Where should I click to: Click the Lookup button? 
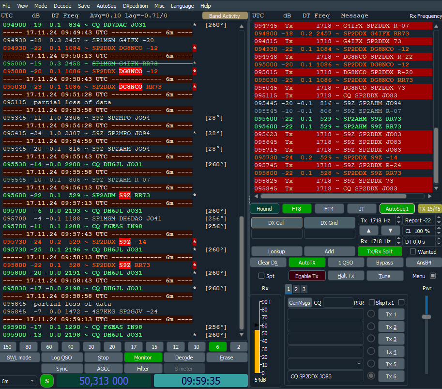276,251
